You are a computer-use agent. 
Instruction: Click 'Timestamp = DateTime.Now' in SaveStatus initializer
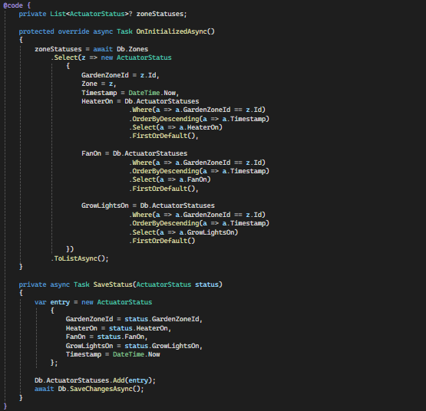pyautogui.click(x=113, y=354)
